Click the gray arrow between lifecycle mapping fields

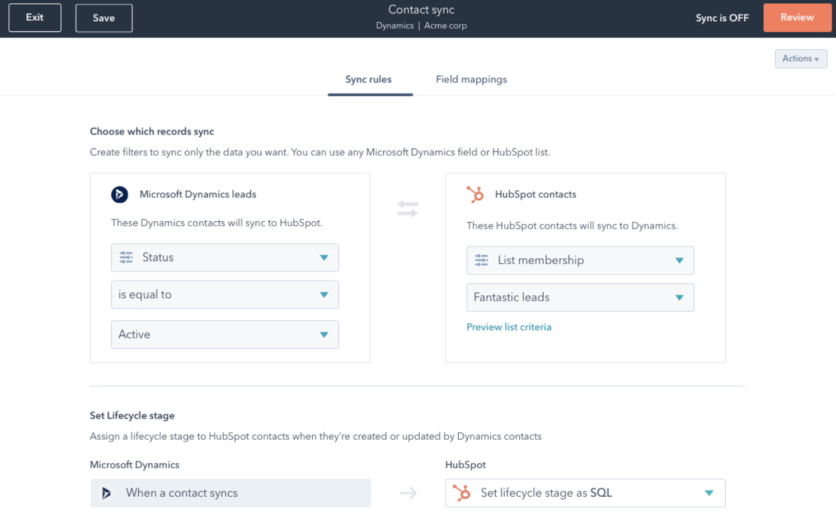pyautogui.click(x=408, y=493)
